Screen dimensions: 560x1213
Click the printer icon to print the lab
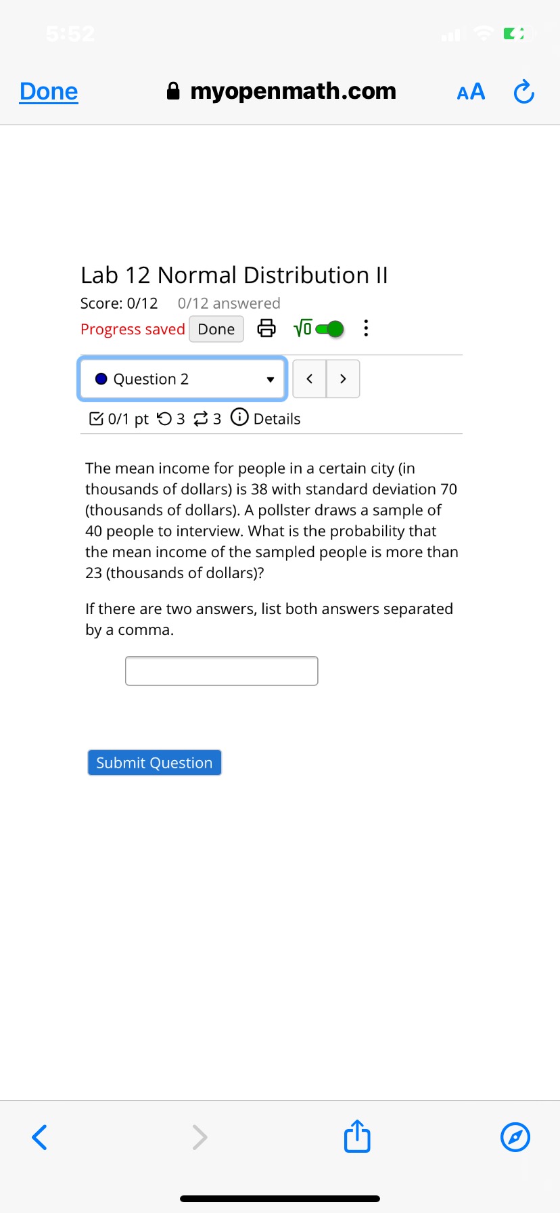coord(266,328)
